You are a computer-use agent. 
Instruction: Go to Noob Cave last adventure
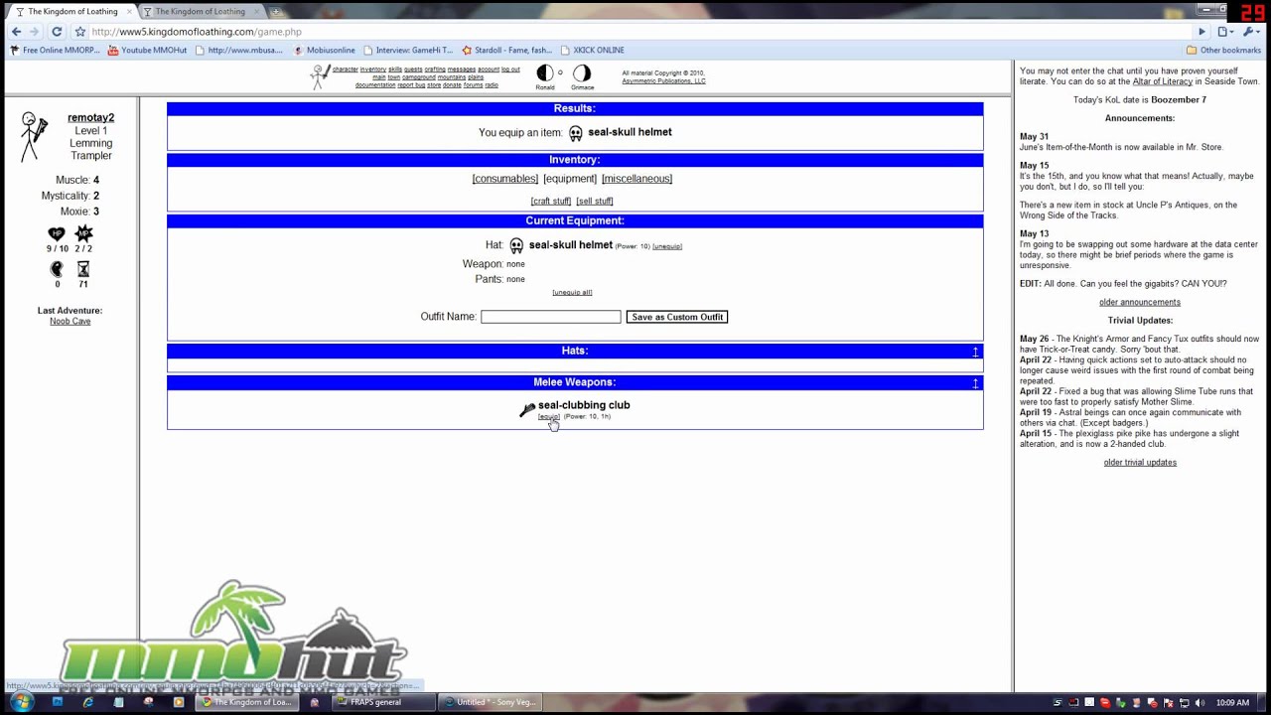[70, 321]
